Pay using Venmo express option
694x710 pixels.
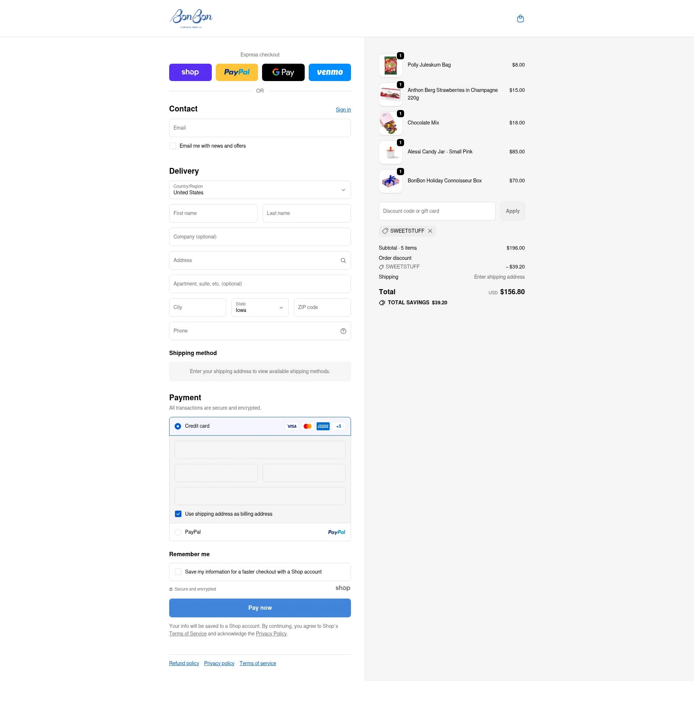click(329, 72)
